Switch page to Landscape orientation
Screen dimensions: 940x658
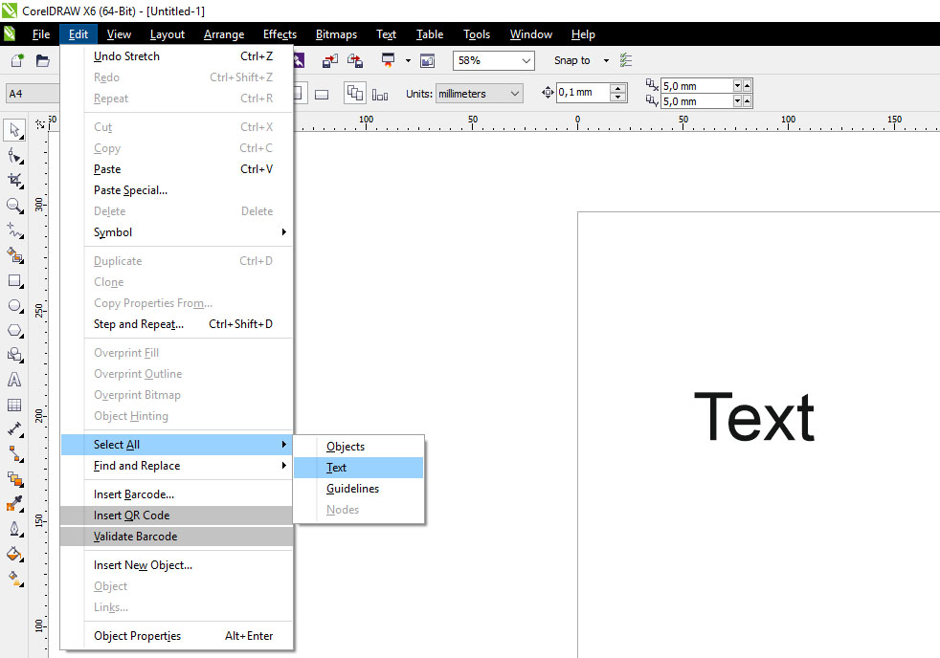tap(322, 94)
